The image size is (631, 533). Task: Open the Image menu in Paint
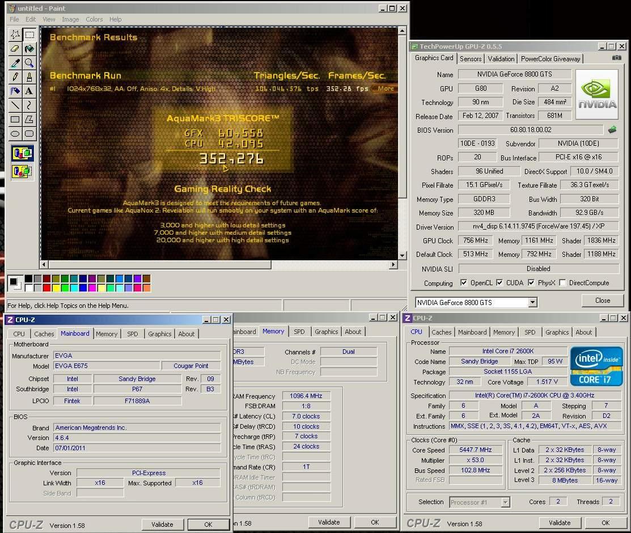pos(70,19)
